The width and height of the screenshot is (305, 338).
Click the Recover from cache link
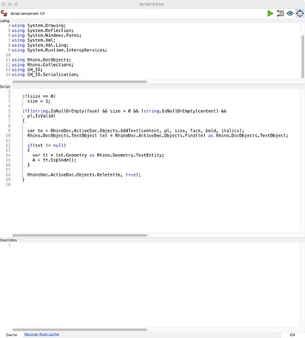click(41, 335)
